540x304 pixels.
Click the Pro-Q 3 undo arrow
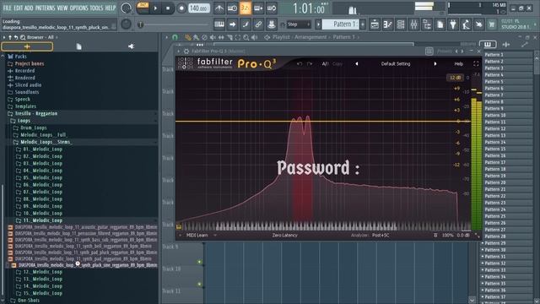pos(300,64)
